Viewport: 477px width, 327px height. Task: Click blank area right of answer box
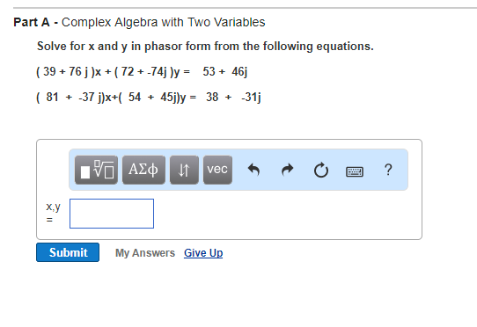(286, 214)
